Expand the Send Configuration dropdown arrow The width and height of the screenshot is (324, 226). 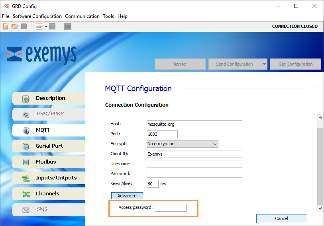click(x=264, y=64)
